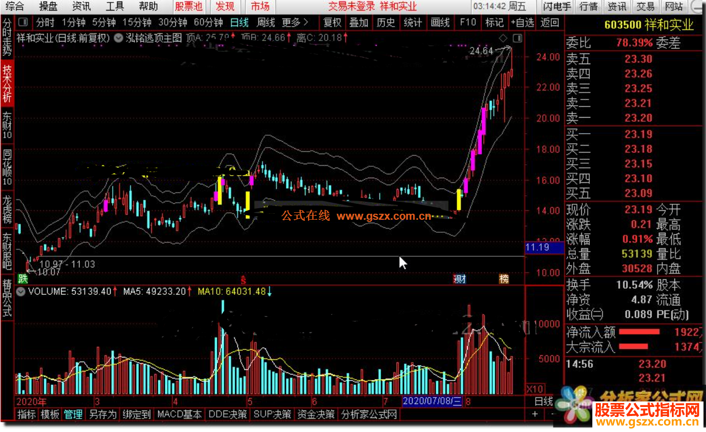Screen dimensions: 706x432
Task: Open 龙虎榜 sidebar tab
Action: pos(7,209)
